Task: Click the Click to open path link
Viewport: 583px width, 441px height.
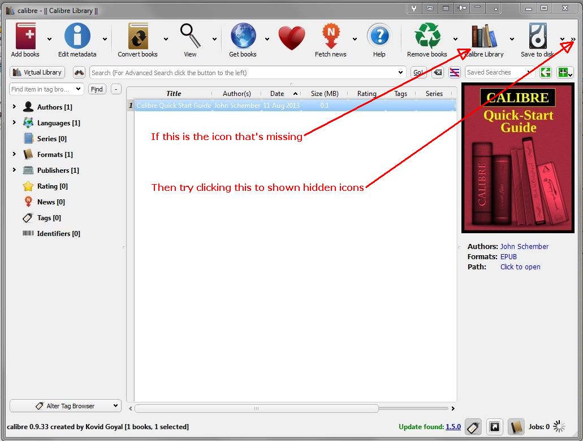Action: pyautogui.click(x=520, y=267)
